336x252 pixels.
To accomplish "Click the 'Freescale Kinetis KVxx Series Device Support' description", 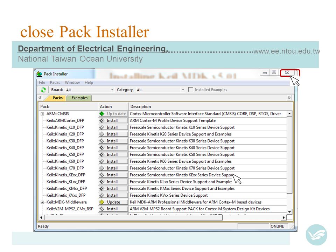I will 169,195.
